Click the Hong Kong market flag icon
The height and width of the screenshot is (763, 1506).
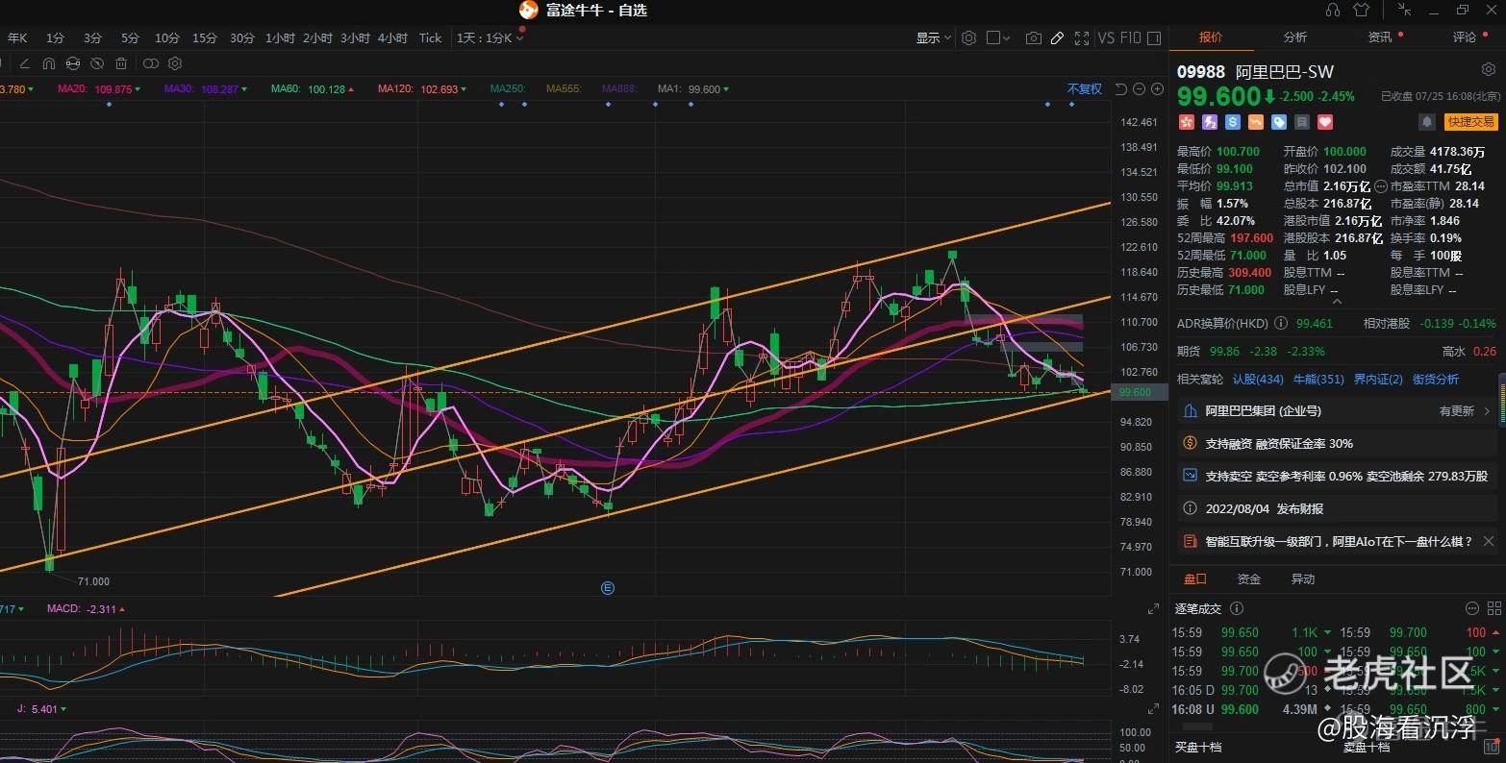pyautogui.click(x=1186, y=122)
